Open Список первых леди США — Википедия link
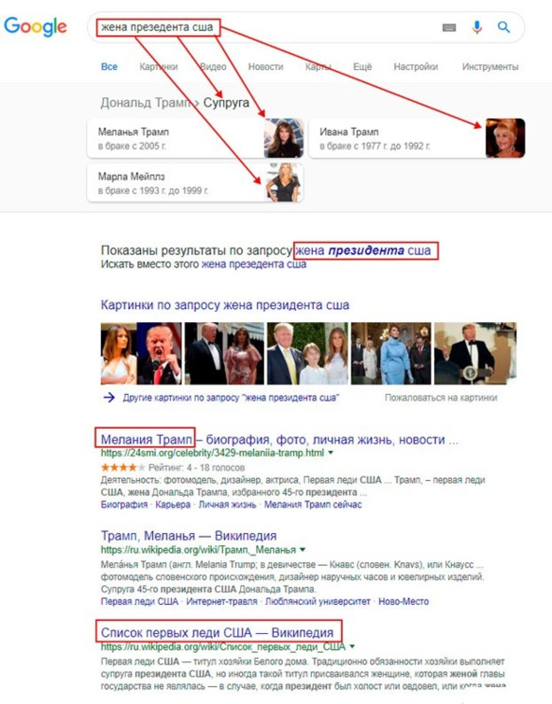This screenshot has width=552, height=704. tap(217, 633)
